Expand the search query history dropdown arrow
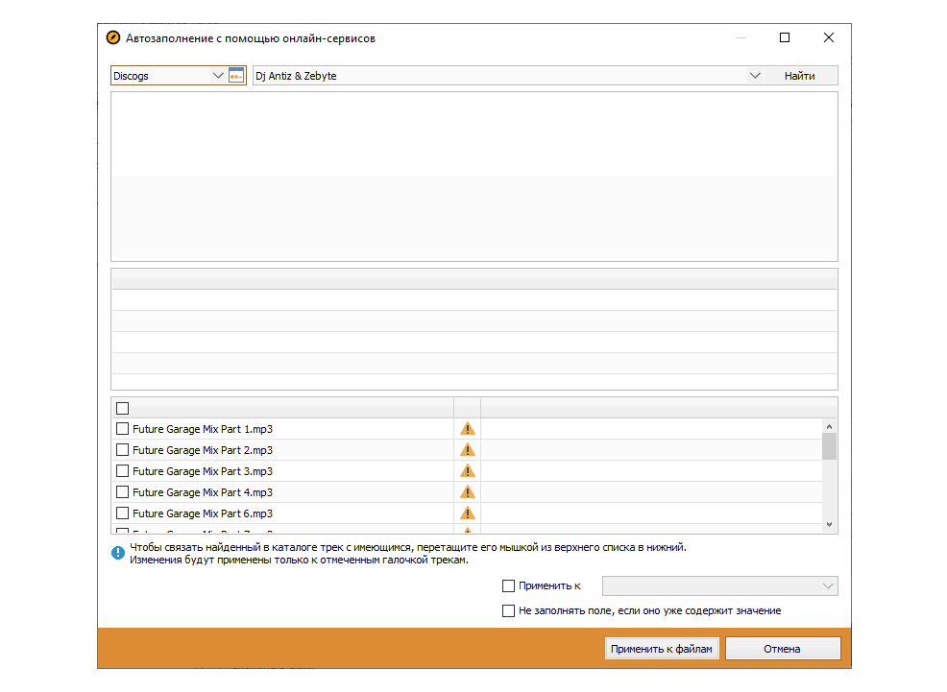Screen dimensions: 947x692 (x=754, y=76)
